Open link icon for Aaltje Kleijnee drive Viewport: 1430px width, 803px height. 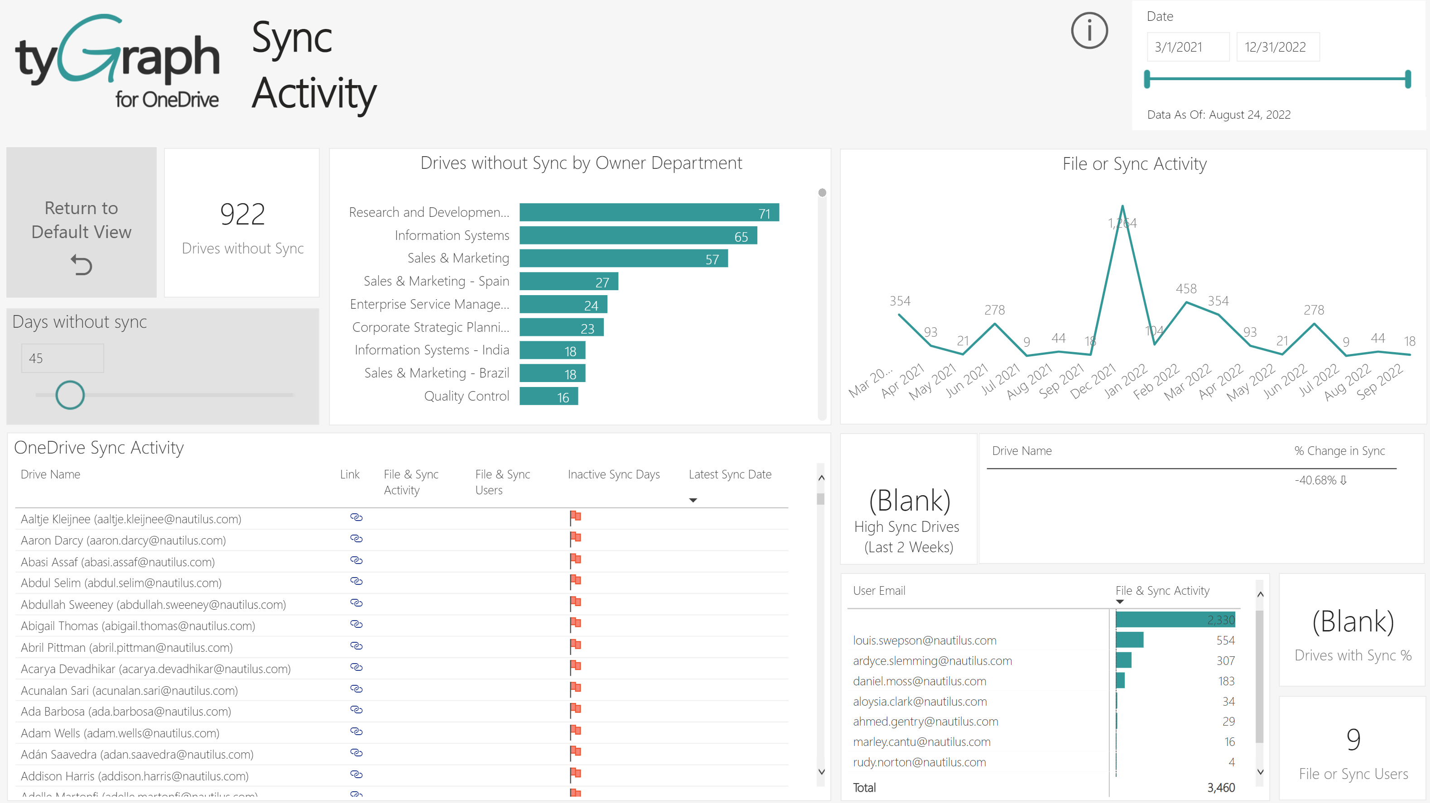pyautogui.click(x=356, y=517)
